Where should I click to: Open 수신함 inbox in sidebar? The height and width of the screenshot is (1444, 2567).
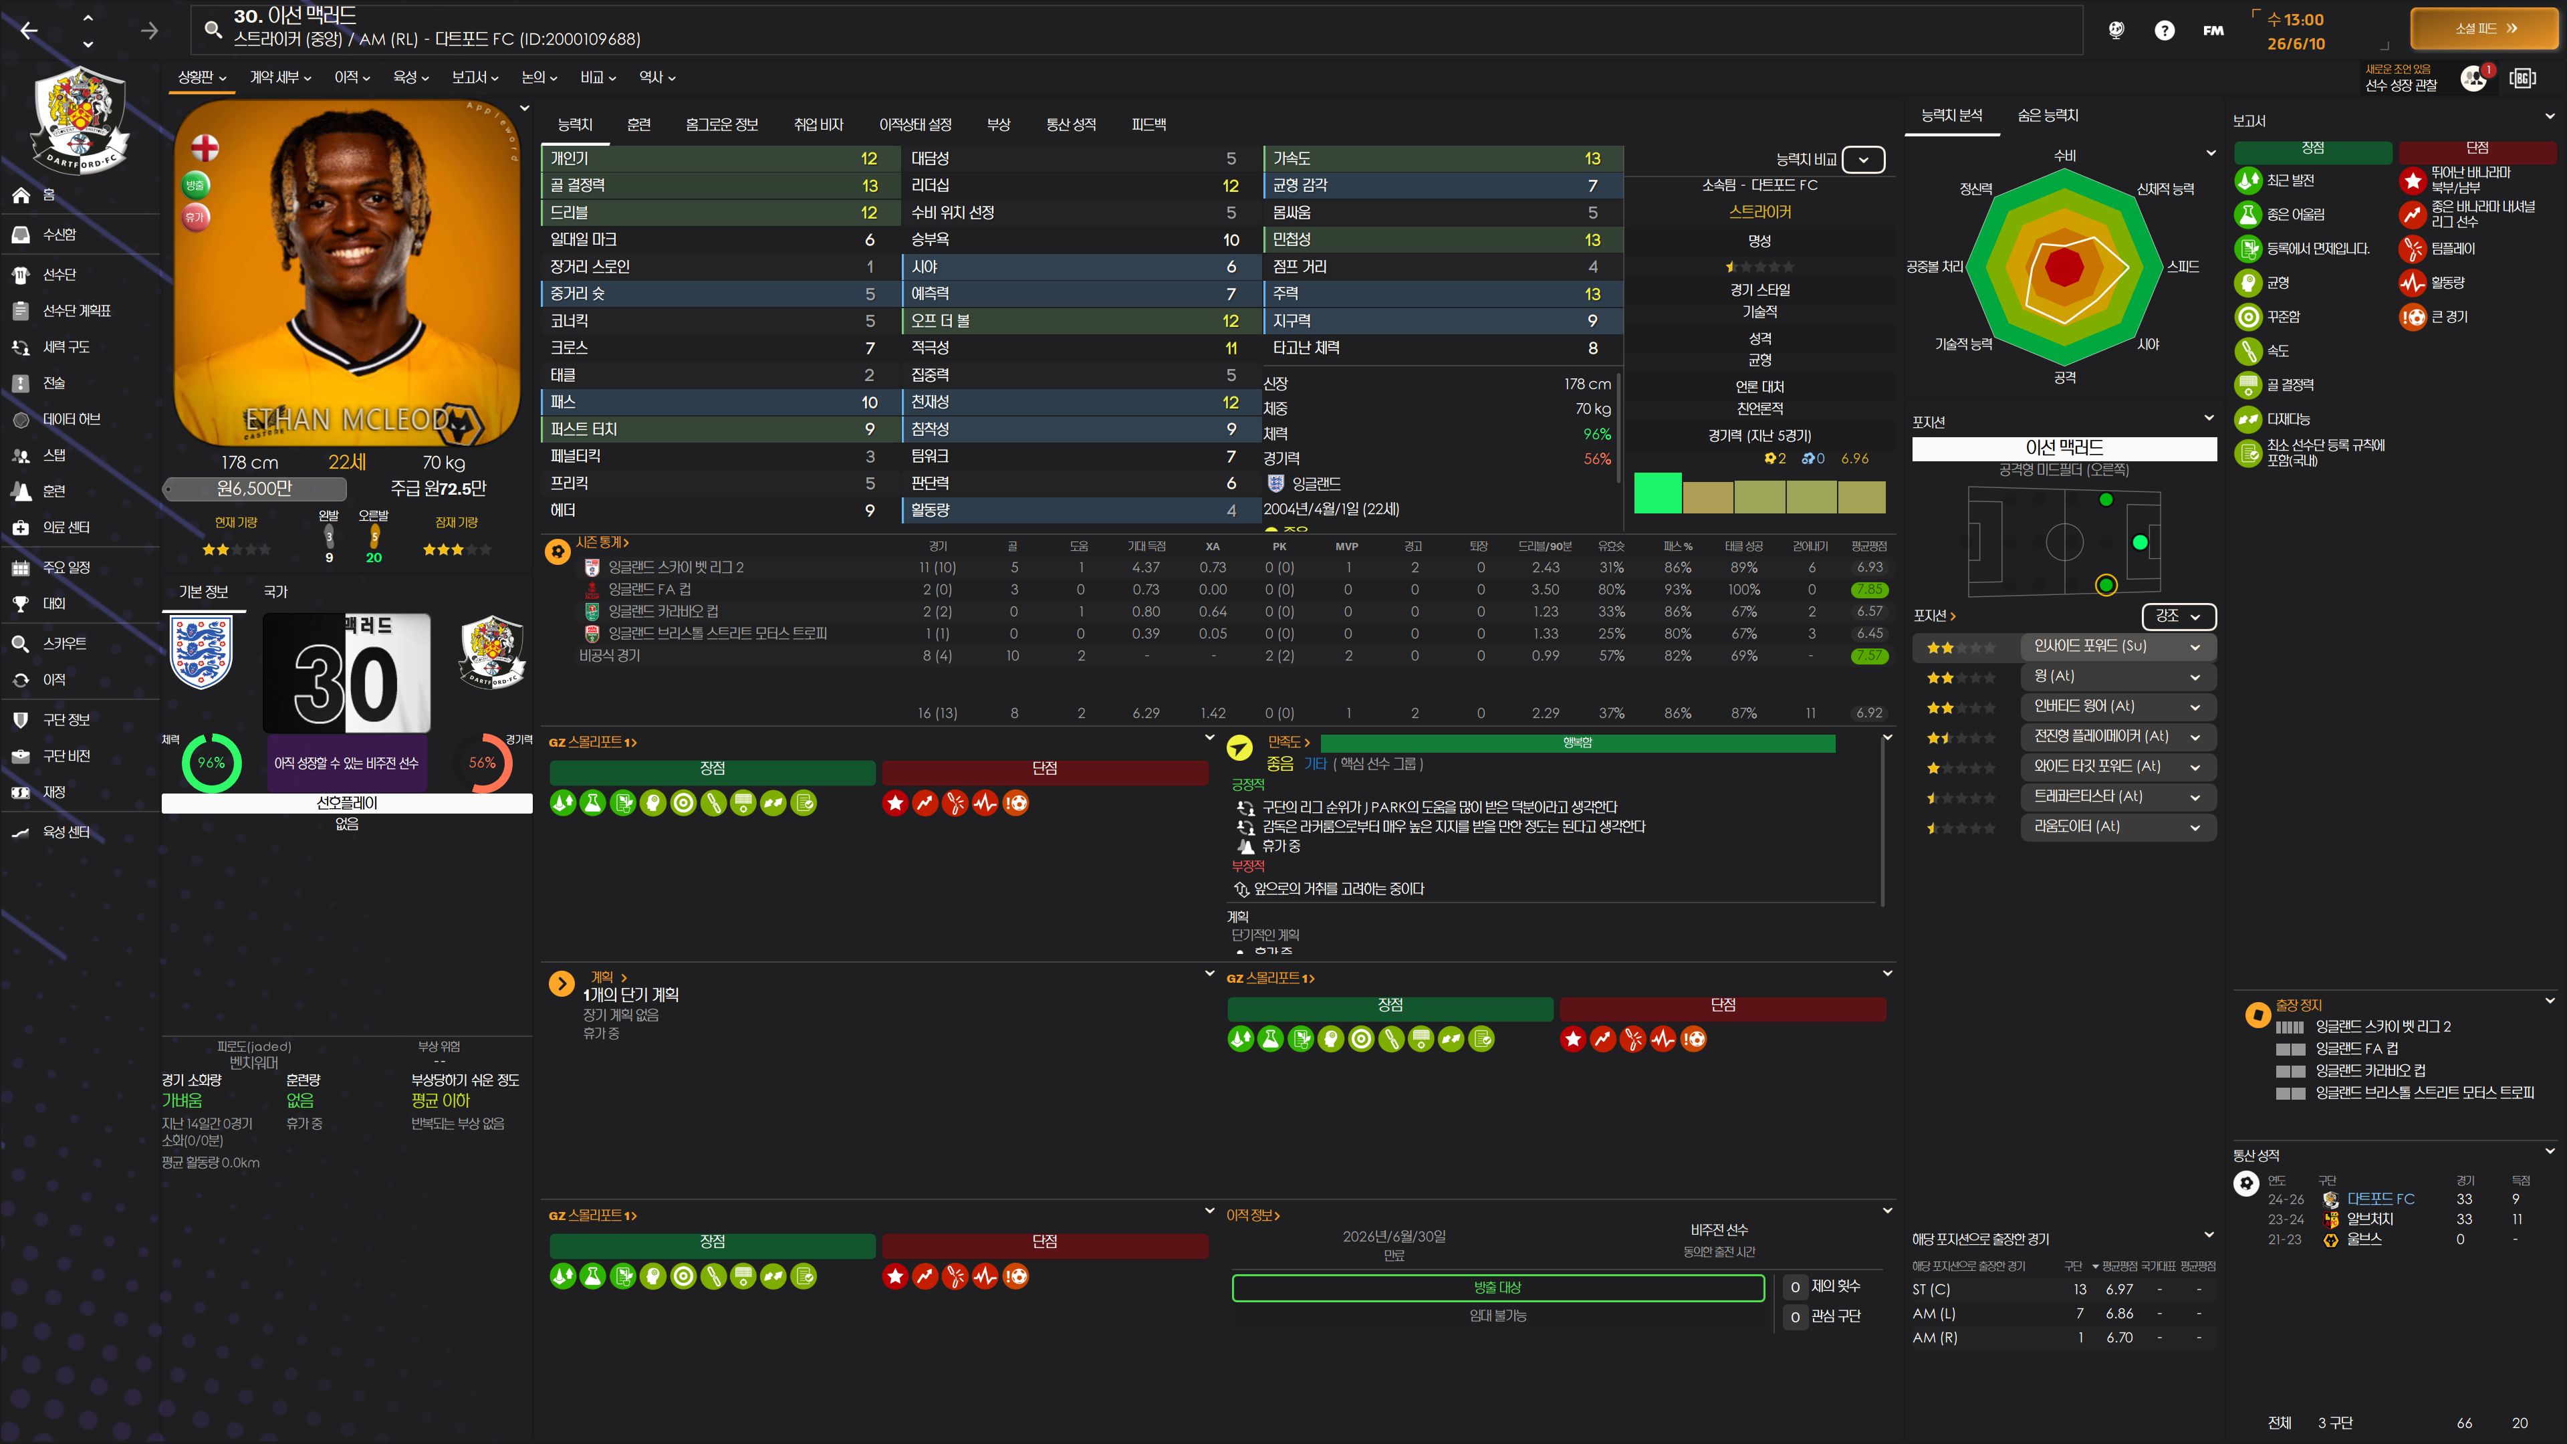click(x=59, y=234)
